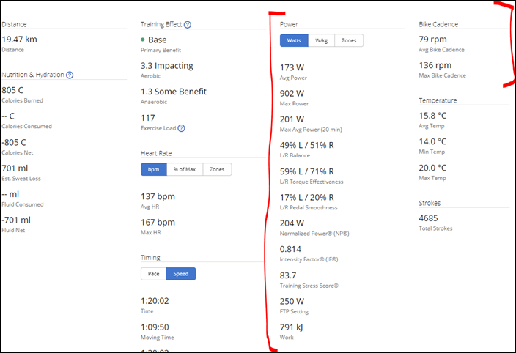Screen dimensions: 516x353
Task: Switch heart rate to % of Max
Action: pos(185,169)
